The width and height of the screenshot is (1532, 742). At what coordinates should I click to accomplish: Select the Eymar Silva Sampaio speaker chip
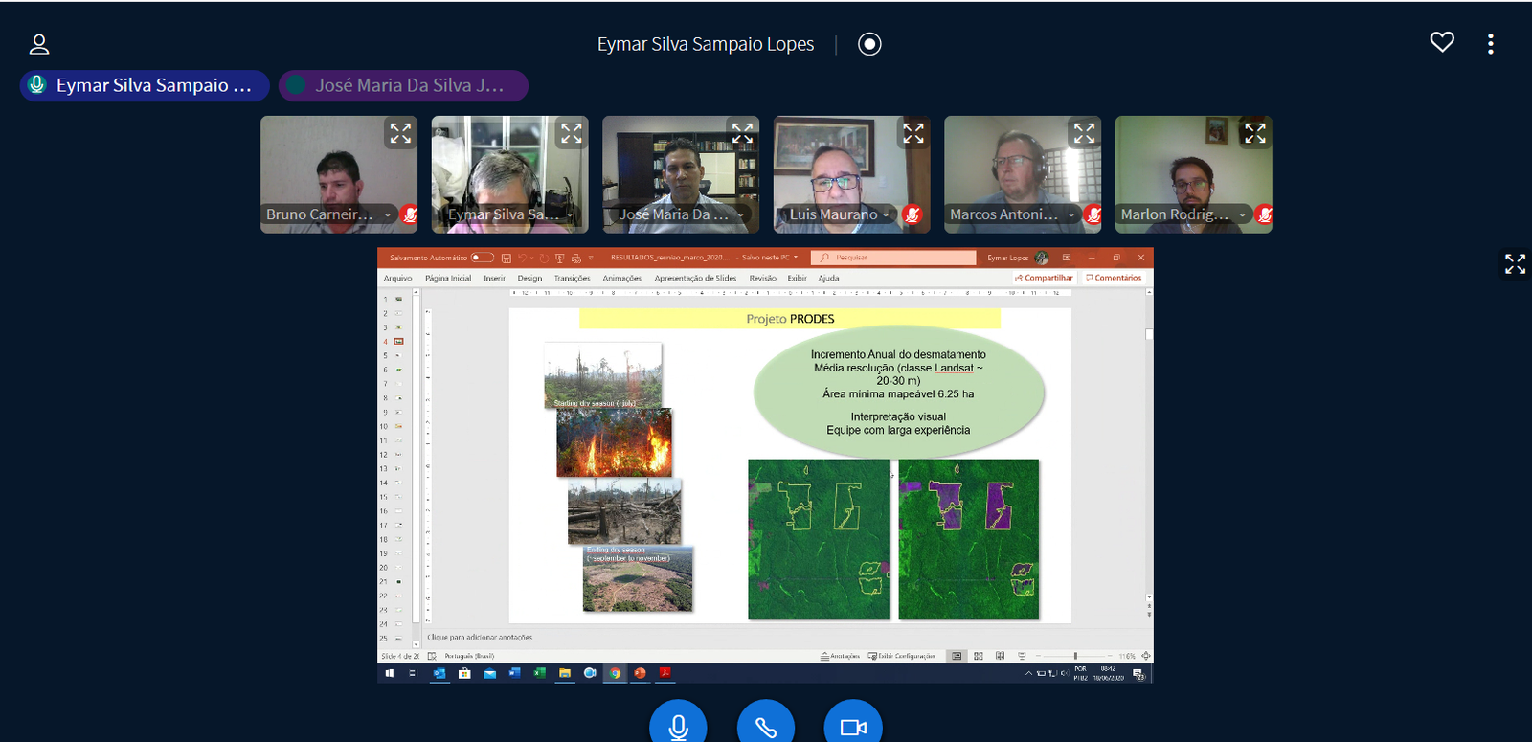[x=145, y=85]
